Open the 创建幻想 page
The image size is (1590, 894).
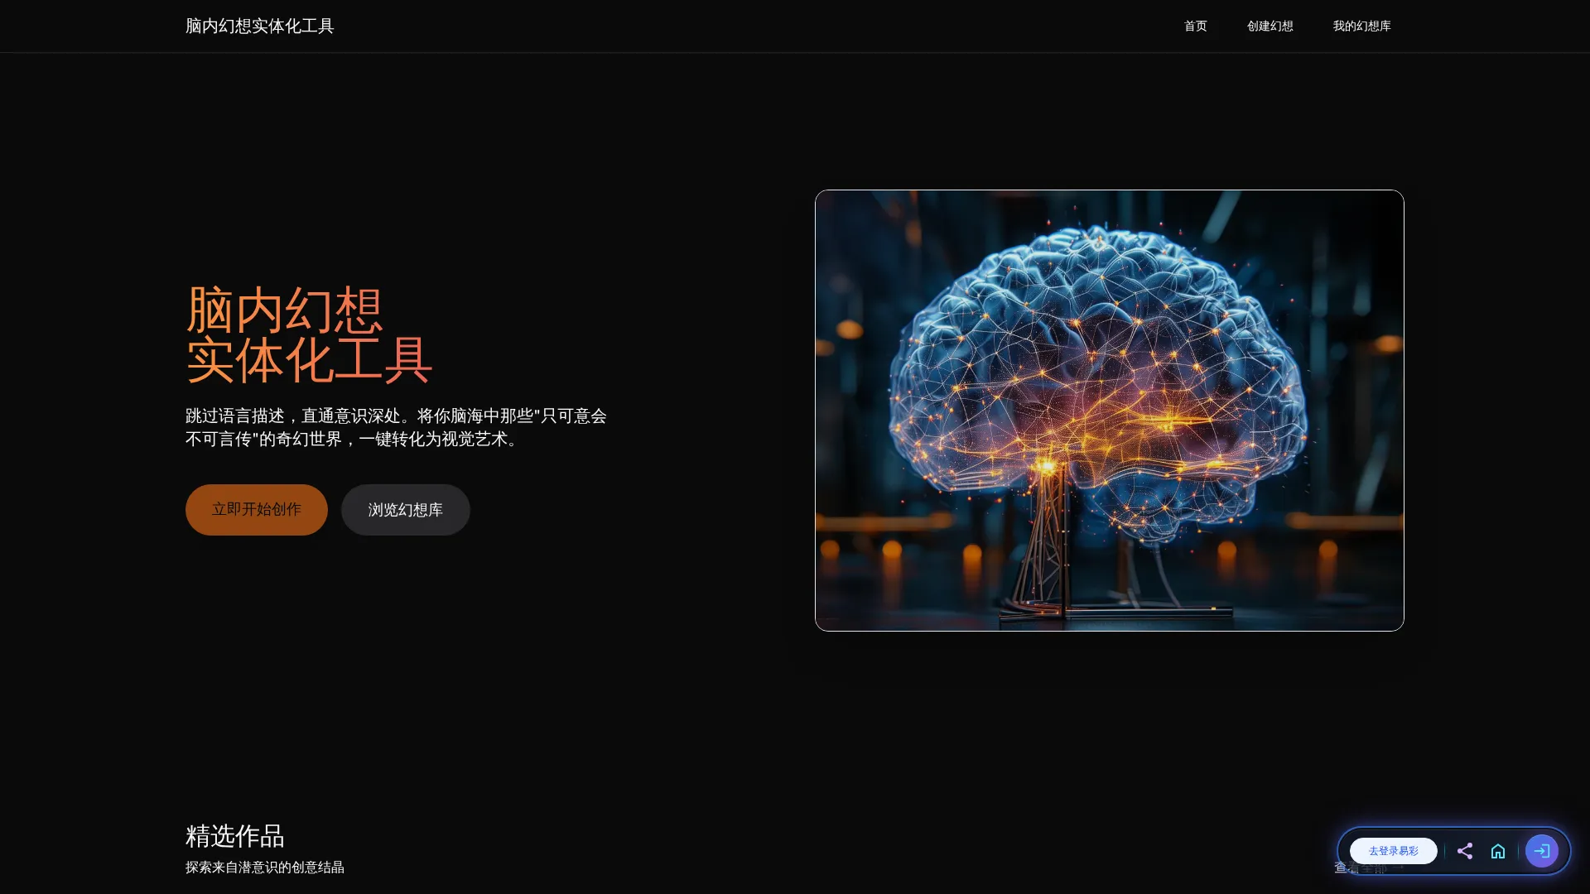point(1270,26)
